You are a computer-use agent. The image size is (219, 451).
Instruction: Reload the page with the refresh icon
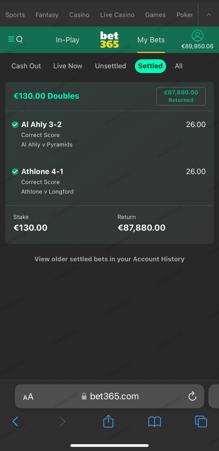click(x=192, y=396)
